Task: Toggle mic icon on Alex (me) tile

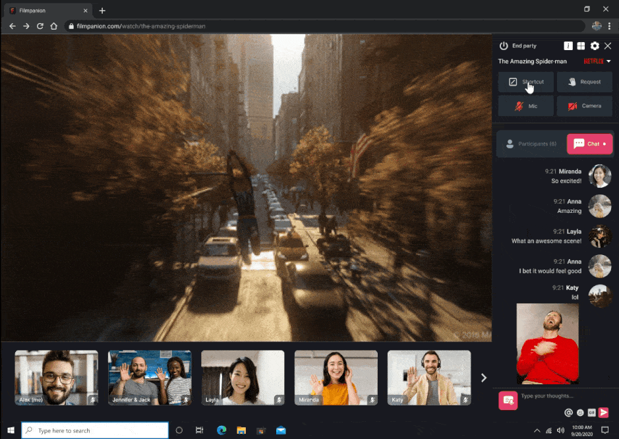Action: 93,399
